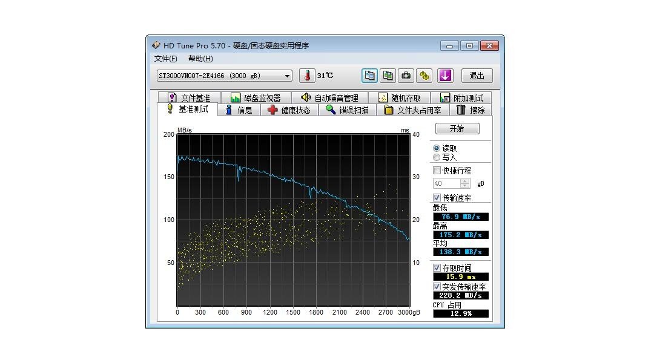654x363 pixels.
Task: Click the short stroke 40 gB input field
Action: point(447,183)
